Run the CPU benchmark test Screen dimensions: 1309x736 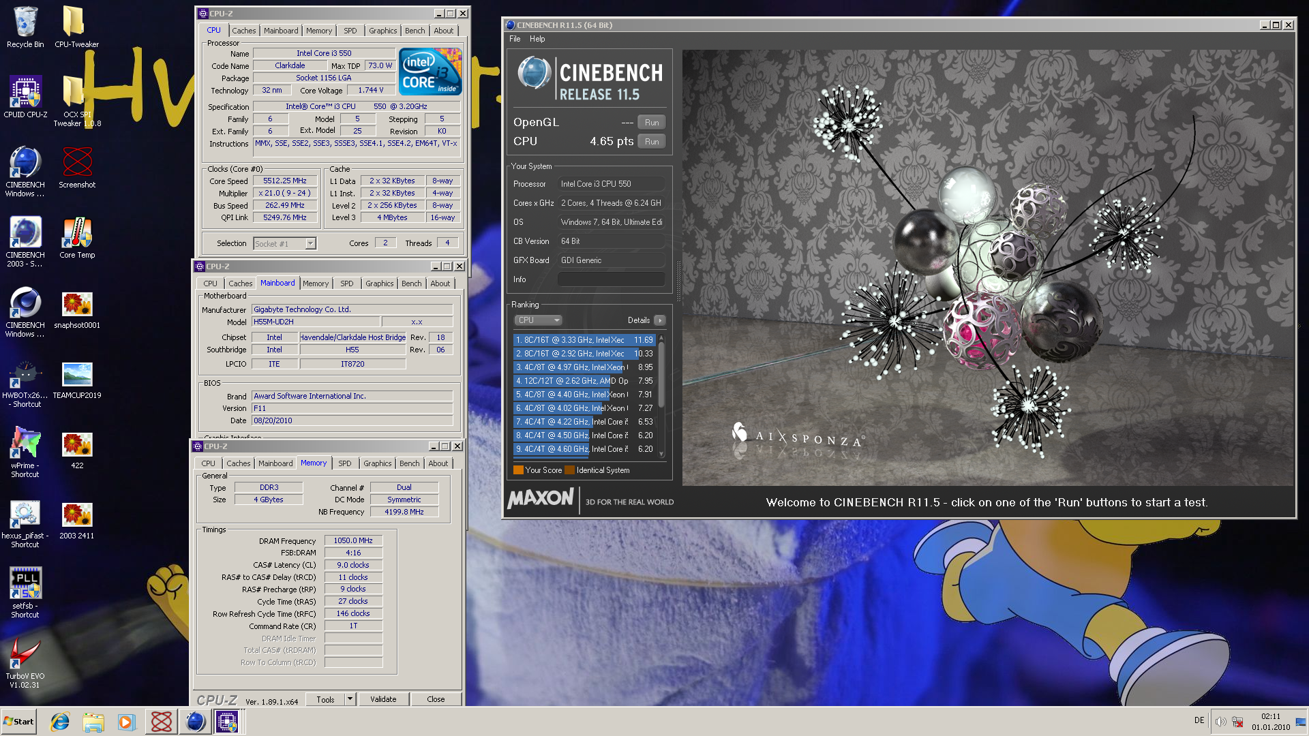[652, 142]
